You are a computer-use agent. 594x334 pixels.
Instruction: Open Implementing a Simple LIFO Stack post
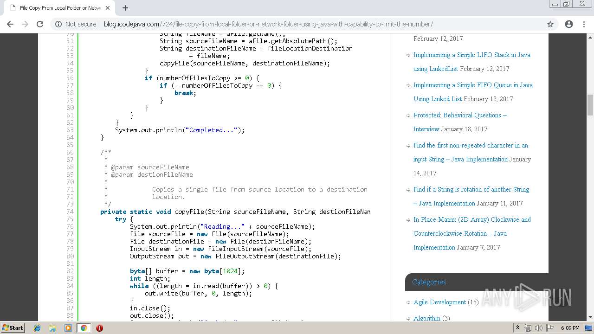(472, 62)
